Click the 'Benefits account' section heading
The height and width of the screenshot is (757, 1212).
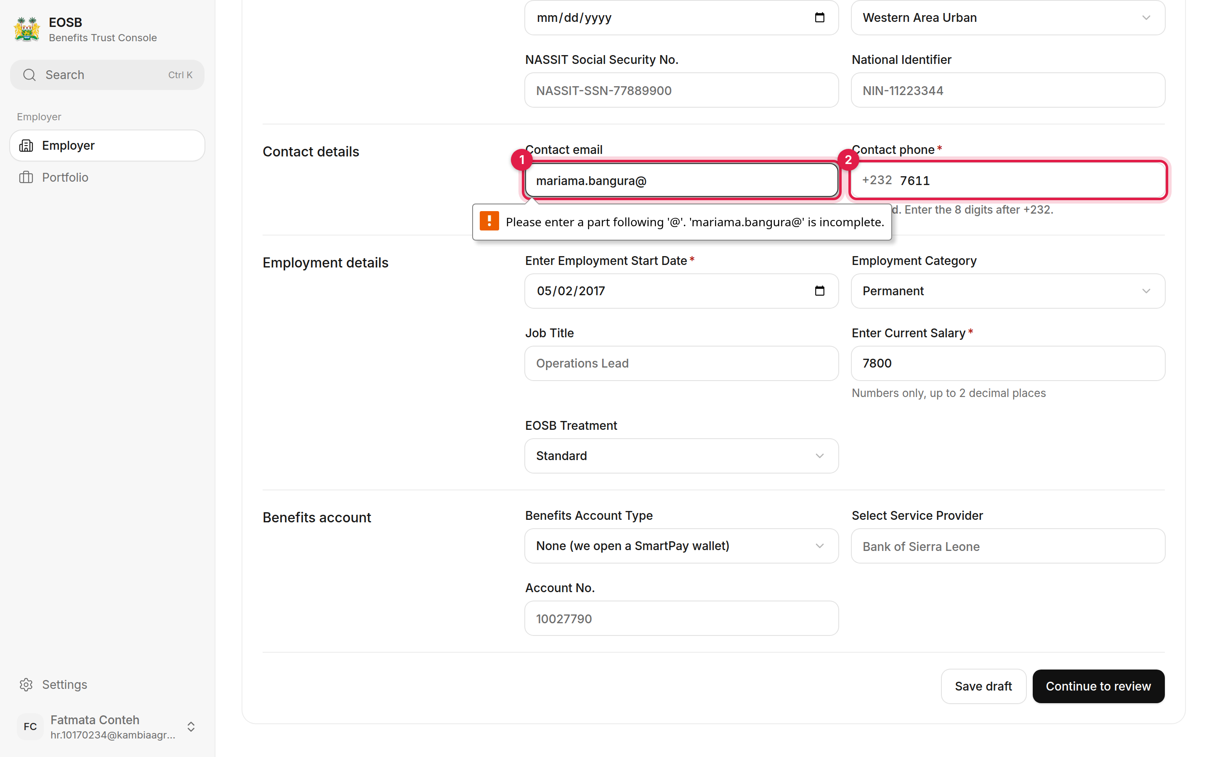316,517
